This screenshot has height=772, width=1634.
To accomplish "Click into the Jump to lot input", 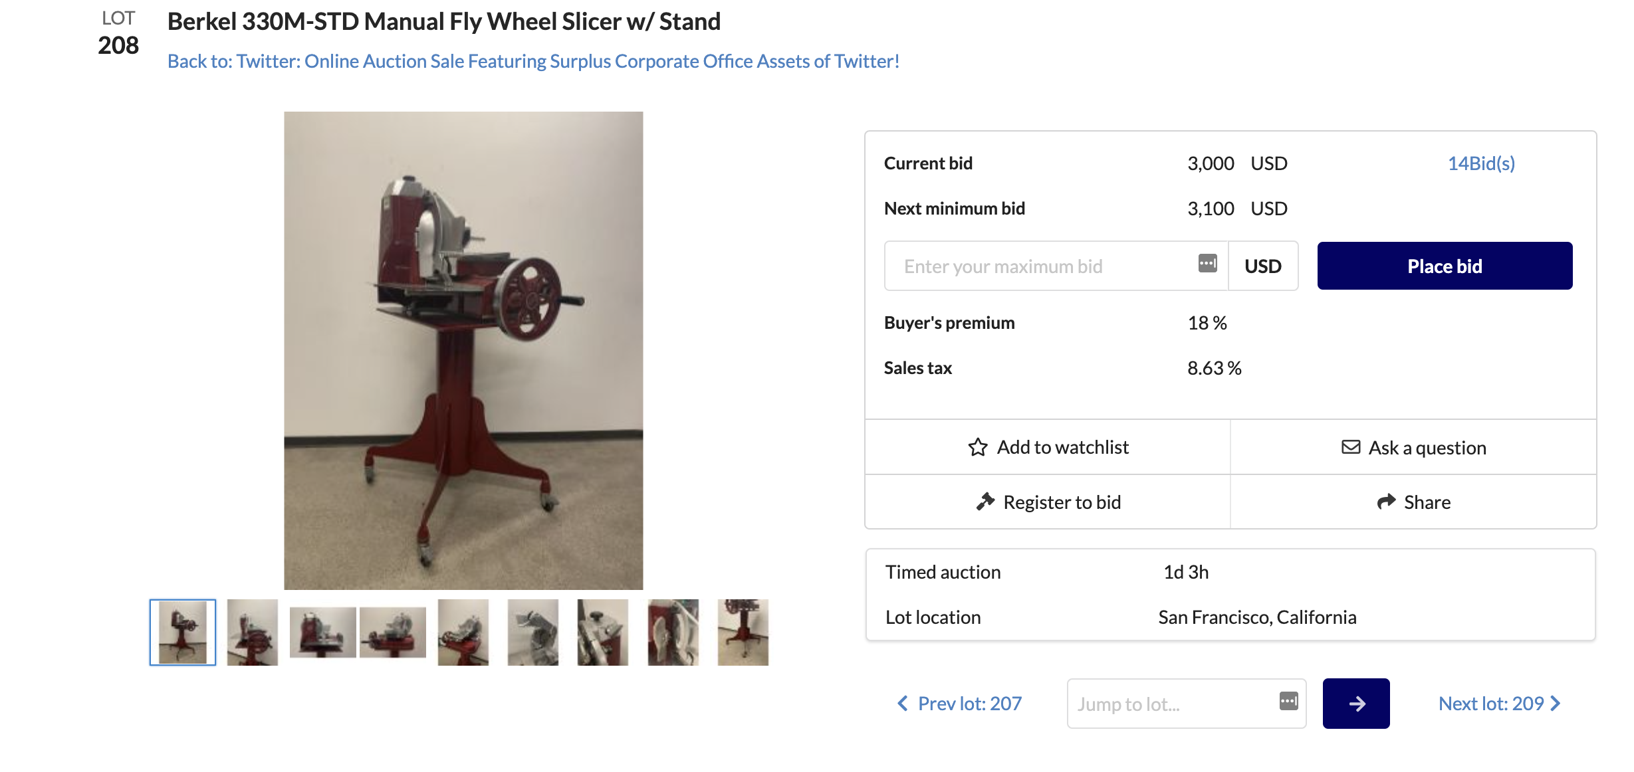I will coord(1170,704).
